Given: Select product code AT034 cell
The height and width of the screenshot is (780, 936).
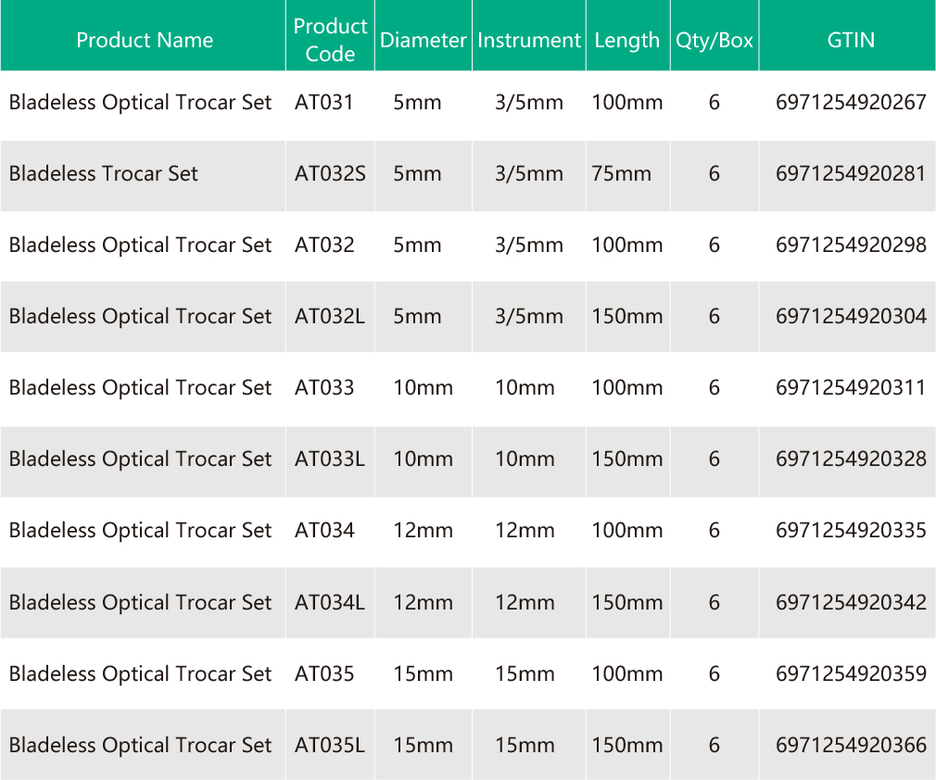Looking at the screenshot, I should tap(324, 530).
